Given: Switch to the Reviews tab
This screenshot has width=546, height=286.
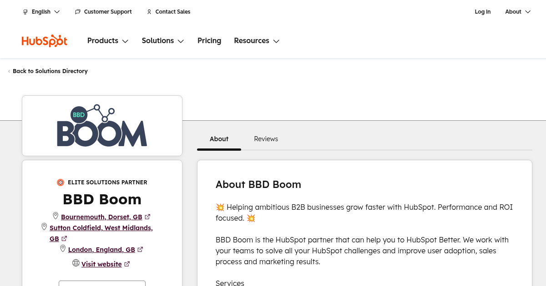Looking at the screenshot, I should [266, 139].
